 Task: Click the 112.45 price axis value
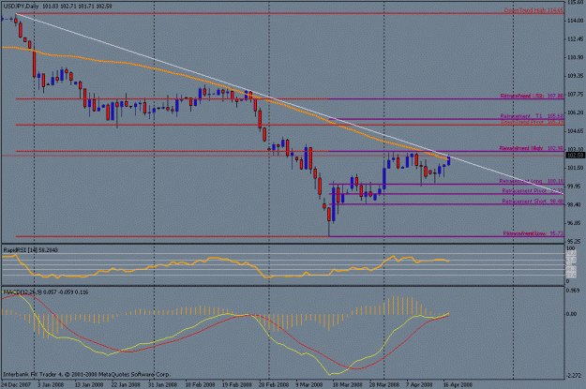click(x=575, y=39)
